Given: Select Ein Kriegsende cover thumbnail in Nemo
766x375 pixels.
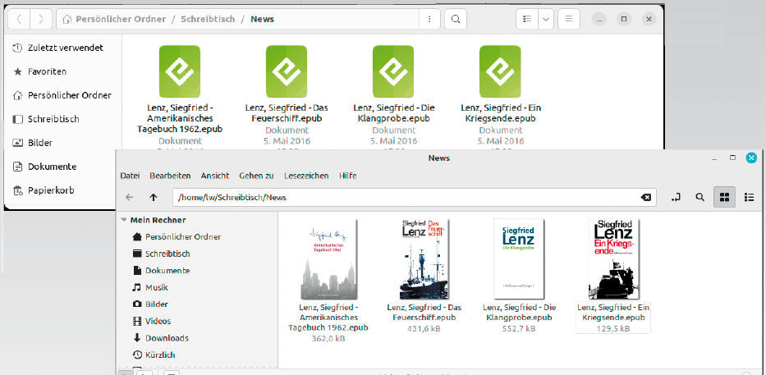Looking at the screenshot, I should [613, 258].
